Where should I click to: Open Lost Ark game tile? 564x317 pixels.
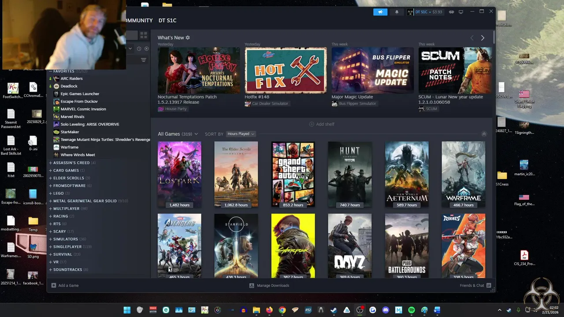pos(179,174)
